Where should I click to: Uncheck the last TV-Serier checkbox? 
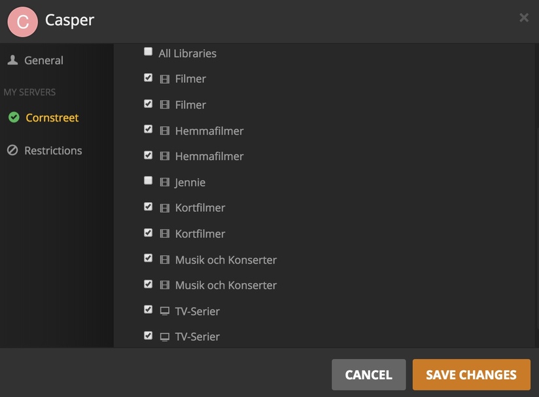click(148, 336)
